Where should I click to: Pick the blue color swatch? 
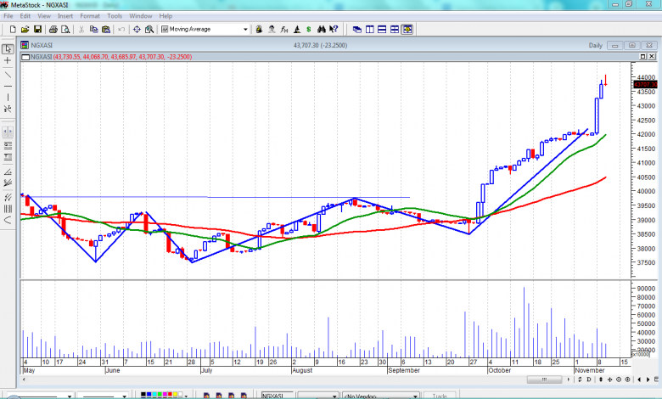tap(149, 395)
